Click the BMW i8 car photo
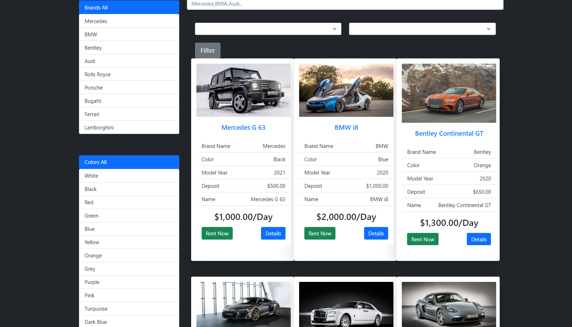Viewport: 572px width, 327px height. click(x=346, y=90)
